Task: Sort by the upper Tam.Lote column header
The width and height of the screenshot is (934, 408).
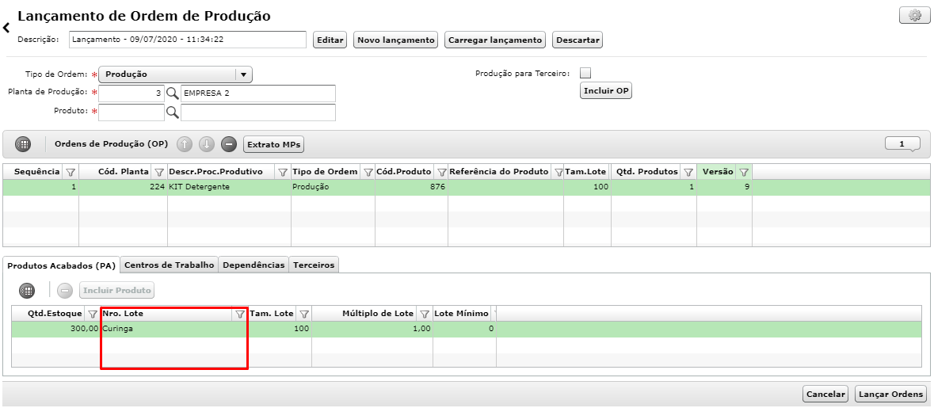Action: pos(586,172)
